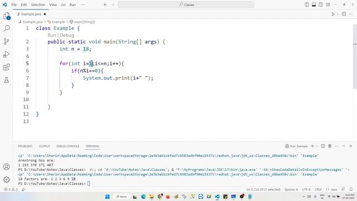Go forward with the right arrow

(x=113, y=4)
